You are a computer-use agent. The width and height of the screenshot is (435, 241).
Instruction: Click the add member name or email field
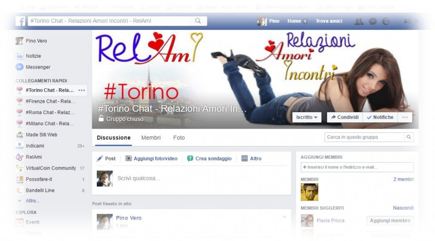click(357, 167)
